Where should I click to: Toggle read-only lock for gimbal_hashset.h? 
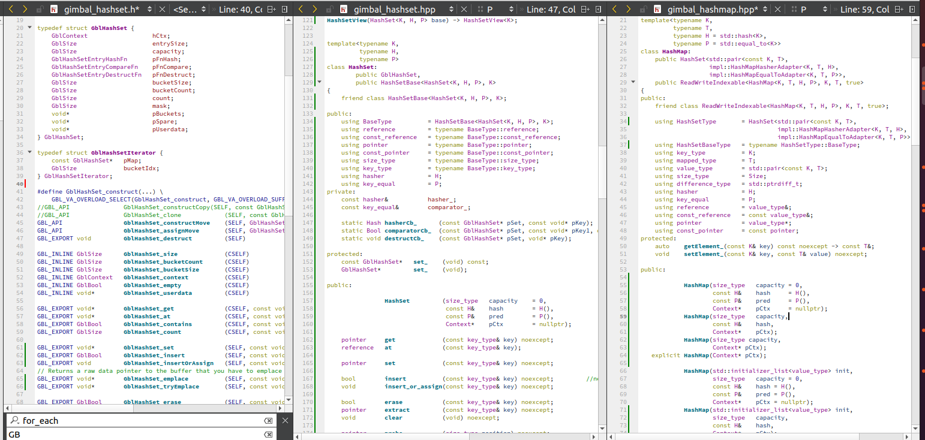39,10
